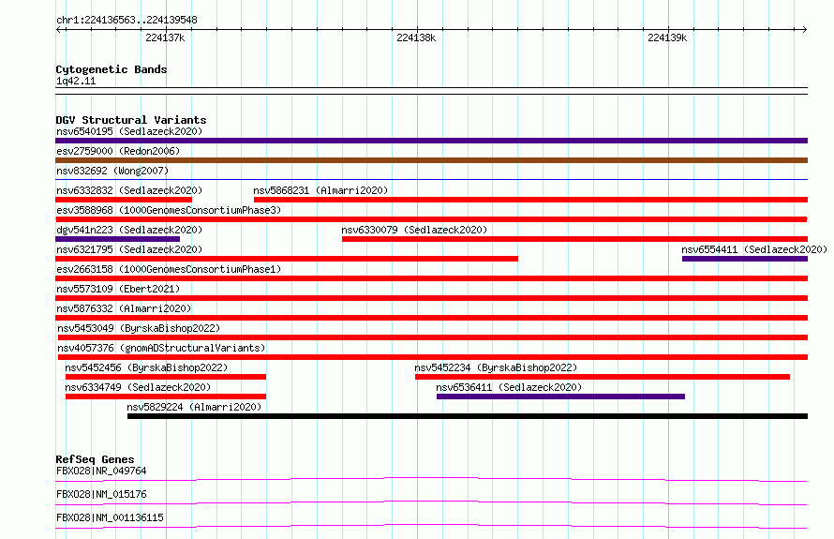The height and width of the screenshot is (539, 834).
Task: Click the dgv541n223 (Sedlazeck2020) purple bar
Action: point(117,239)
